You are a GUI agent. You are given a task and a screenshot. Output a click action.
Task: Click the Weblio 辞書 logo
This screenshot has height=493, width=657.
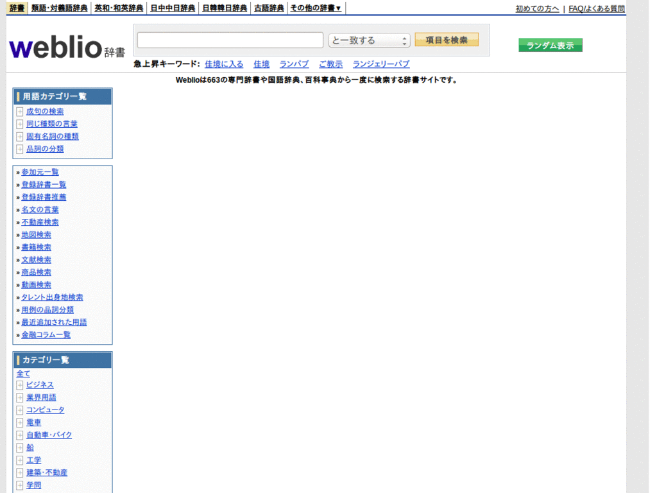64,46
